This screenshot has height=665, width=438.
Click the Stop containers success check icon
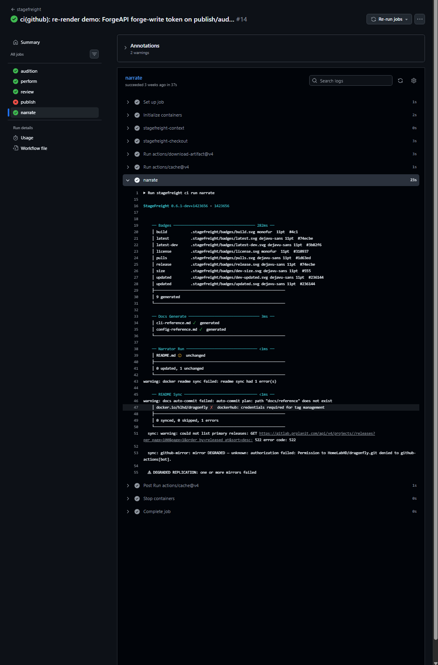pos(137,498)
